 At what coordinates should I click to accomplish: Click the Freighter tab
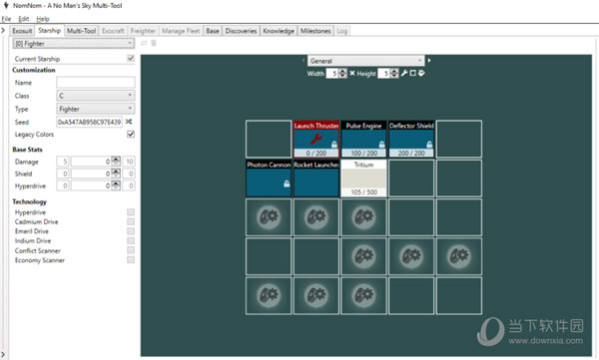coord(143,31)
